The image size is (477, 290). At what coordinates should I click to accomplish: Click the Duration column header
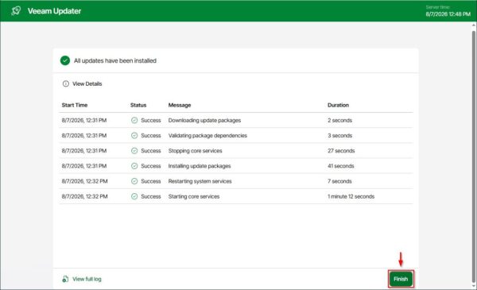[x=338, y=105]
